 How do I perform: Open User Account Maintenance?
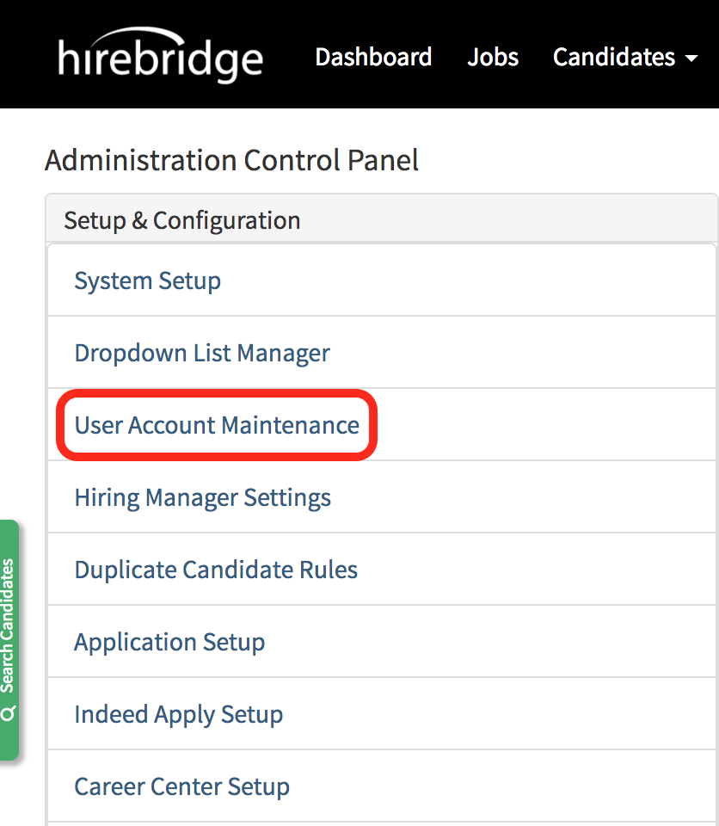click(x=217, y=425)
